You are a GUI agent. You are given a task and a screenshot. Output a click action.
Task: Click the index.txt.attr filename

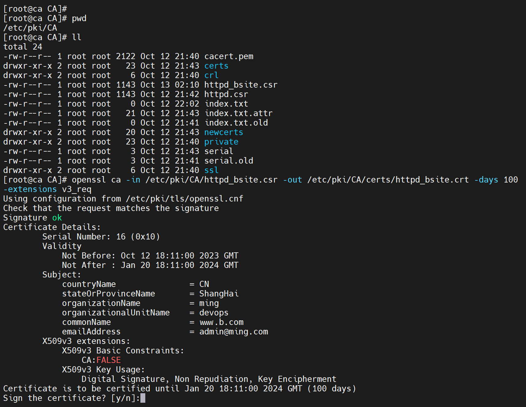click(x=238, y=113)
